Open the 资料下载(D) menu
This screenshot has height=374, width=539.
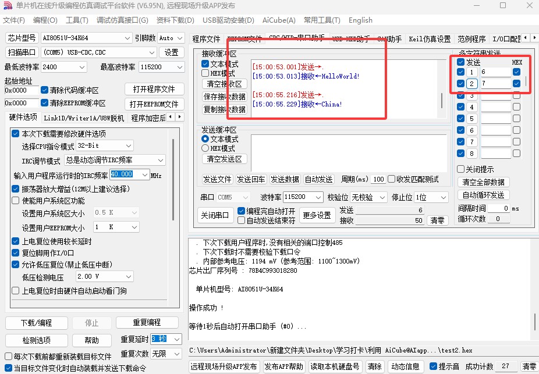[175, 20]
